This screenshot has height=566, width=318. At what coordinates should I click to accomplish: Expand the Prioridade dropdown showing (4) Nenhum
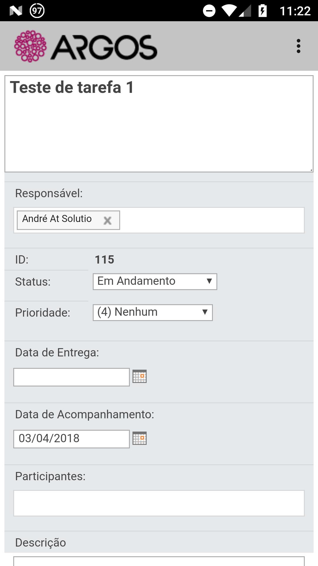[x=153, y=312]
